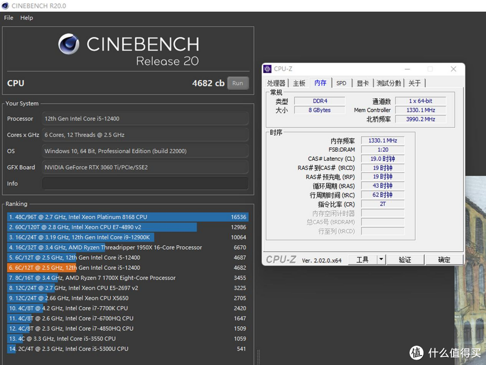Open the 显卡 tab in CPU-Z
Viewport: 486px width, 365px height.
[363, 83]
